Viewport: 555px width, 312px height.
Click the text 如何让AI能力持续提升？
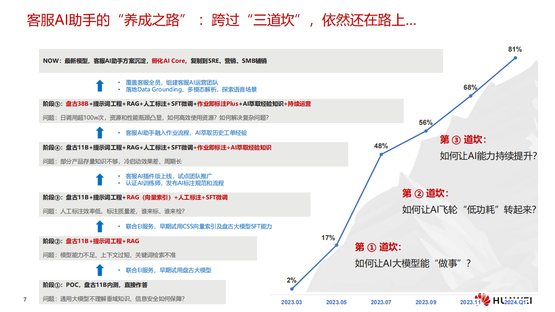pyautogui.click(x=489, y=156)
